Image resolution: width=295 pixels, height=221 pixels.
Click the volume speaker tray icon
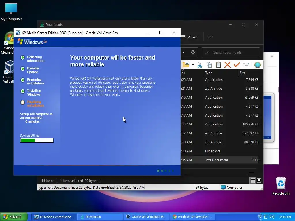point(272,217)
